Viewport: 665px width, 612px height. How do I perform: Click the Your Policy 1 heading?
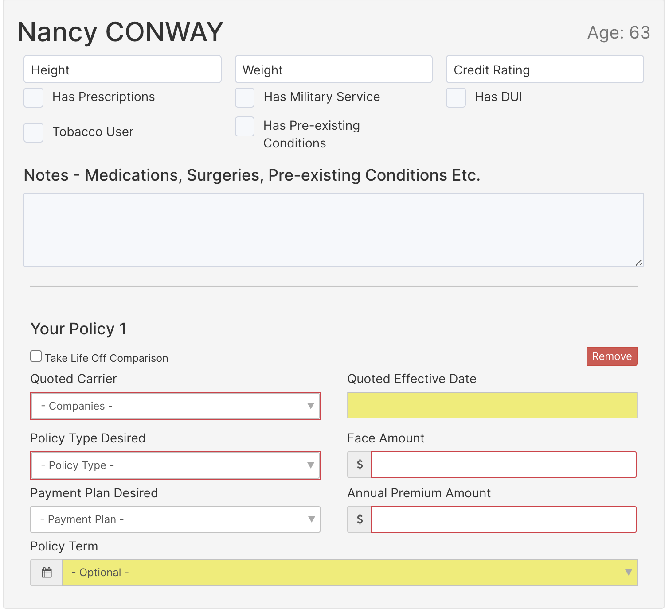coord(78,329)
